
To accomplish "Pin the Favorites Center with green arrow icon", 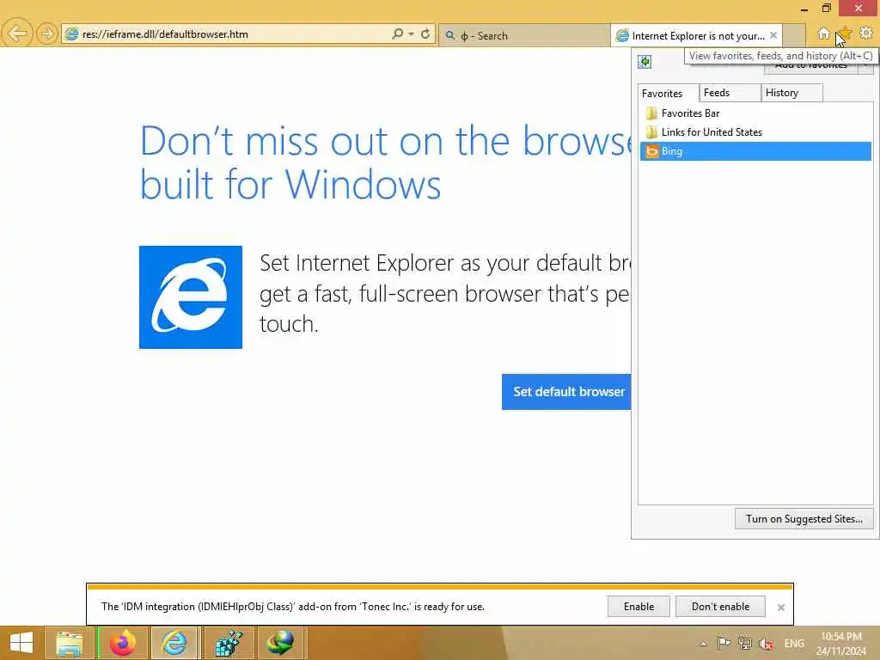I will [645, 62].
